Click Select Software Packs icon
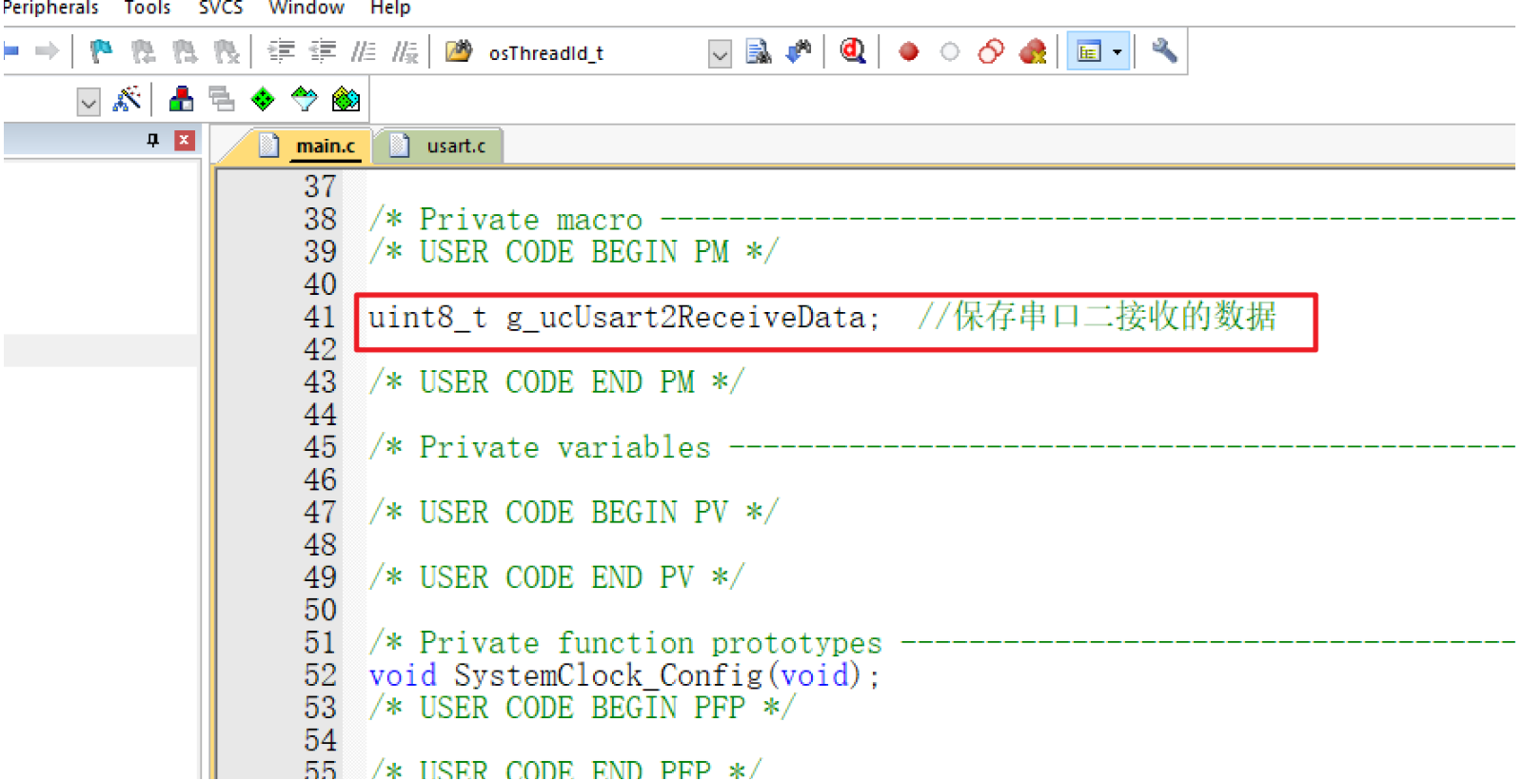Viewport: 1523px width, 780px height. [x=305, y=99]
